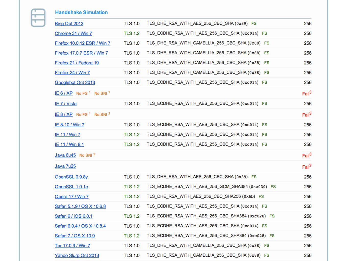Click the Fail result for Java 7u25
This screenshot has height=261, width=348.
pos(307,166)
